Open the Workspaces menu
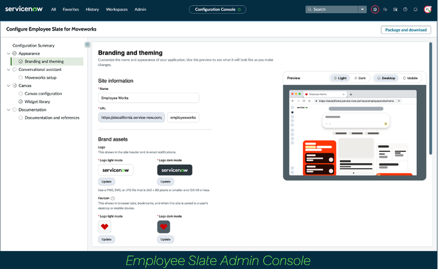 click(x=117, y=9)
